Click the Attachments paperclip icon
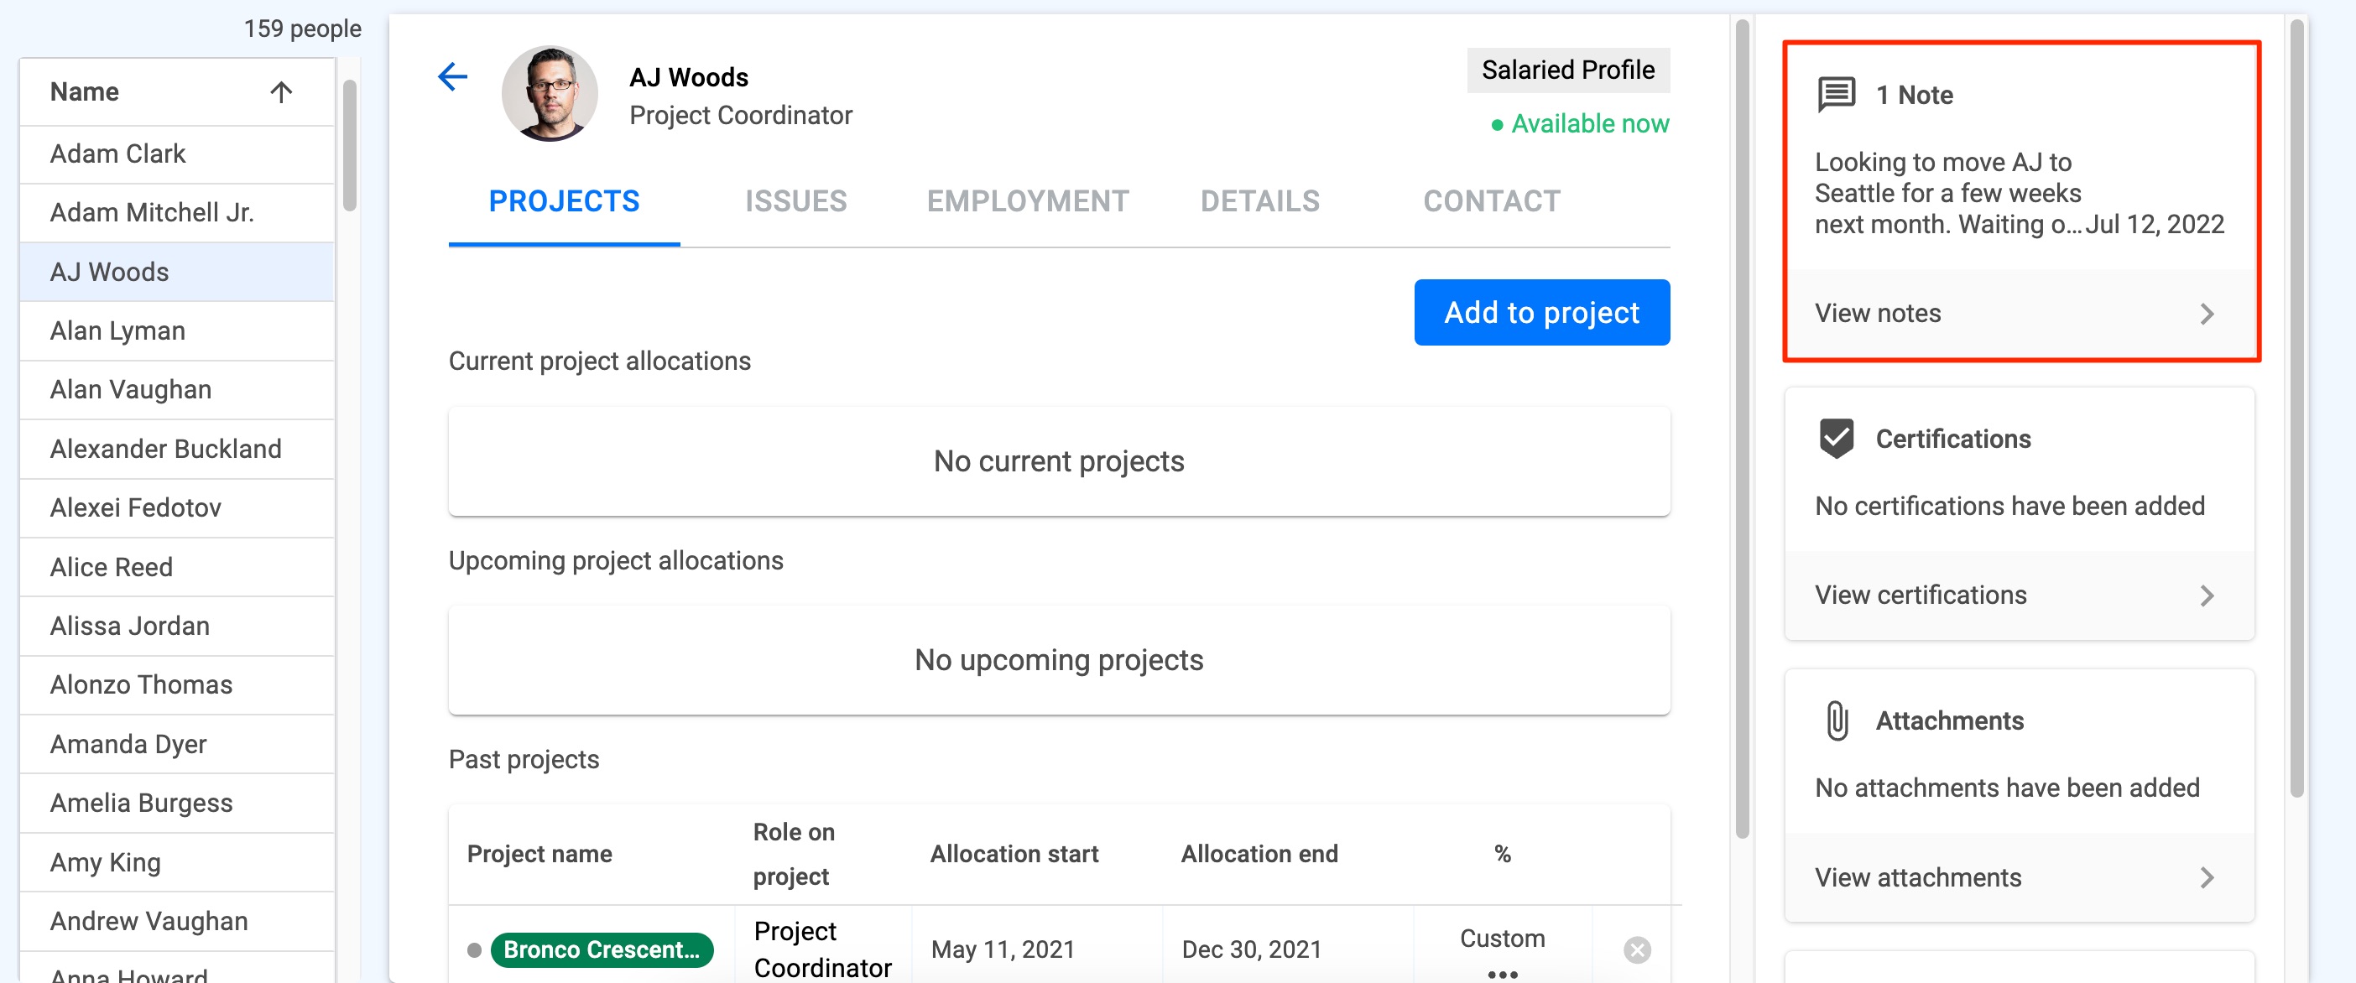Image resolution: width=2356 pixels, height=983 pixels. tap(1836, 720)
